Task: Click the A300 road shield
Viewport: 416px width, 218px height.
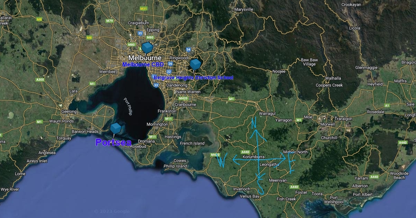Action: (x=40, y=80)
